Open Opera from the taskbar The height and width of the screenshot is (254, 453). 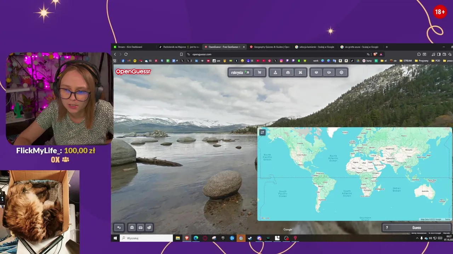(205, 238)
